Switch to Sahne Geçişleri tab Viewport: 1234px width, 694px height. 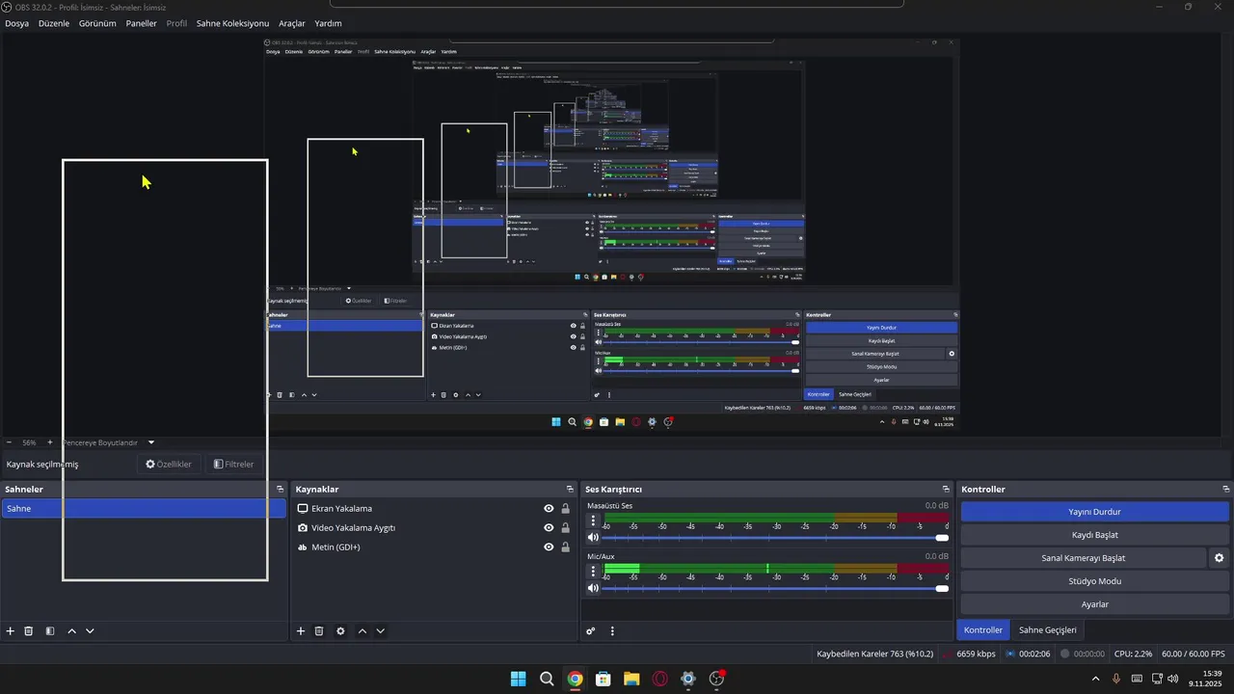pyautogui.click(x=1047, y=630)
